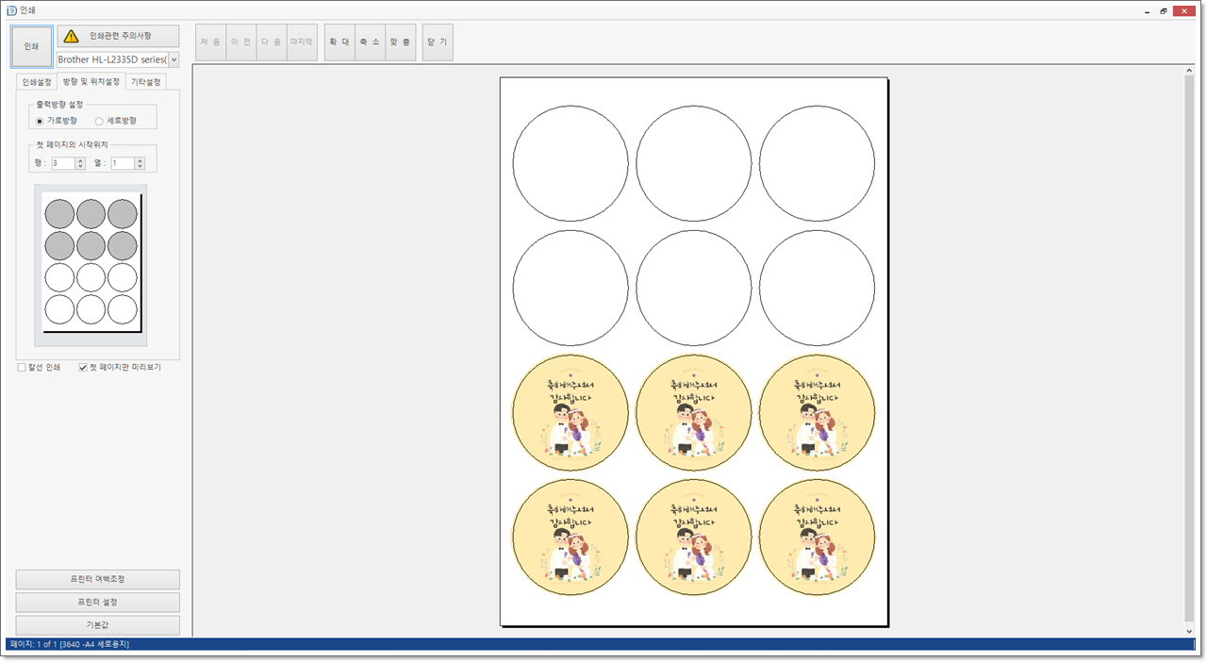
Task: Choose the 세로방향 radio option
Action: tap(99, 121)
